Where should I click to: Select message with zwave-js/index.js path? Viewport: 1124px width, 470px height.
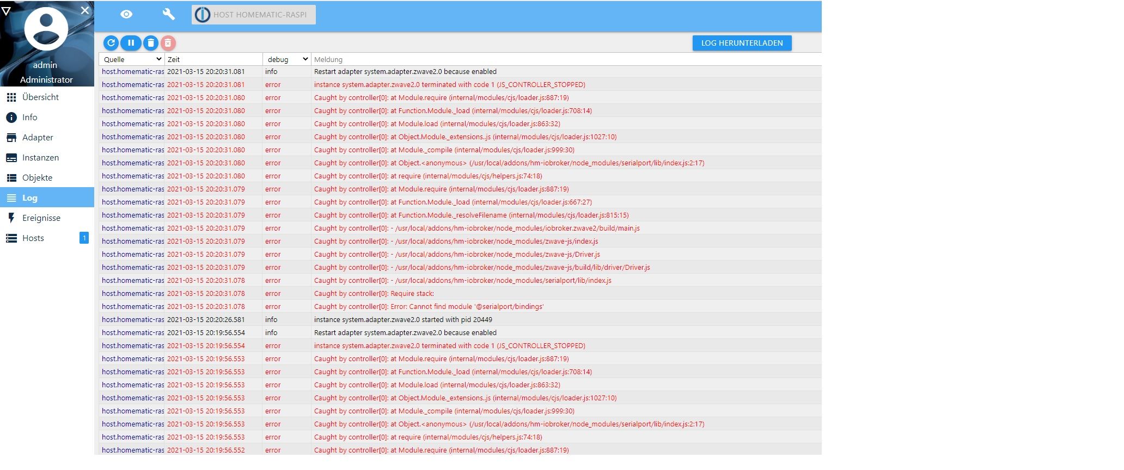pos(456,241)
